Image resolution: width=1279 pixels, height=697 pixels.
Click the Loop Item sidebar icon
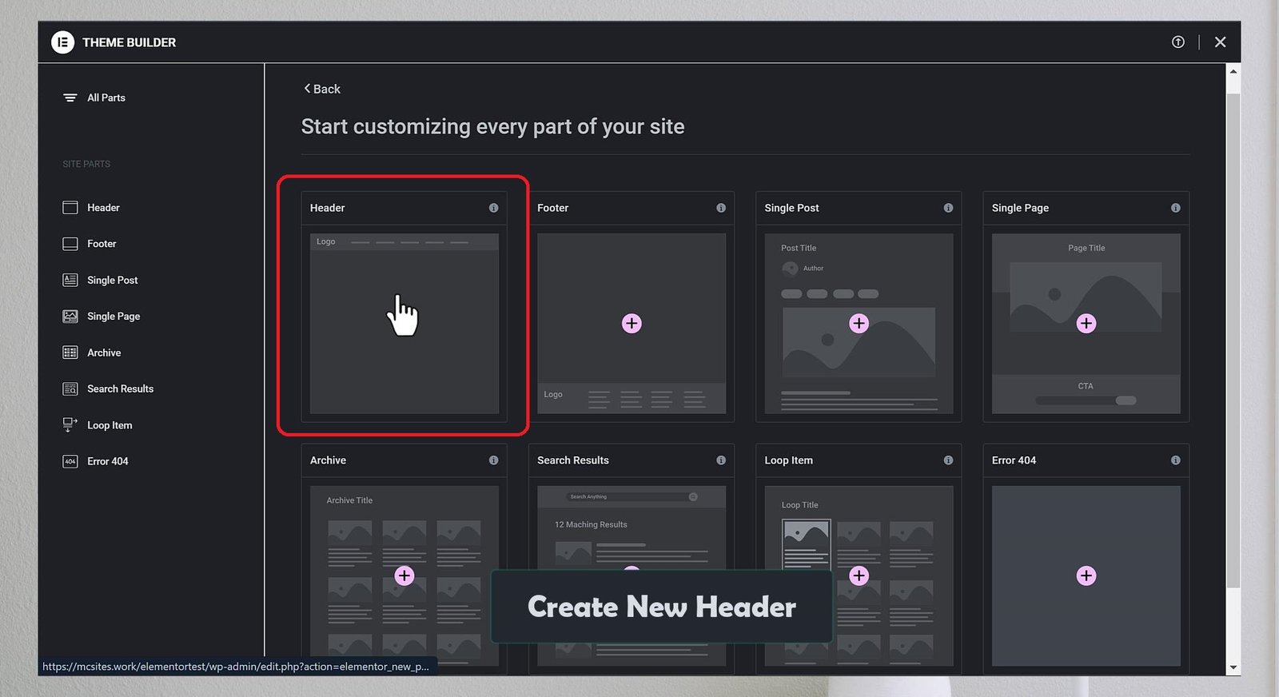70,424
